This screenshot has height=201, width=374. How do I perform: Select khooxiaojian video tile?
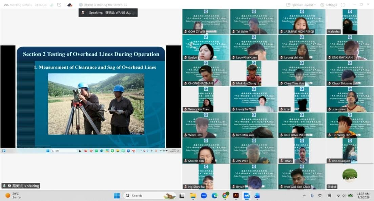350,151
